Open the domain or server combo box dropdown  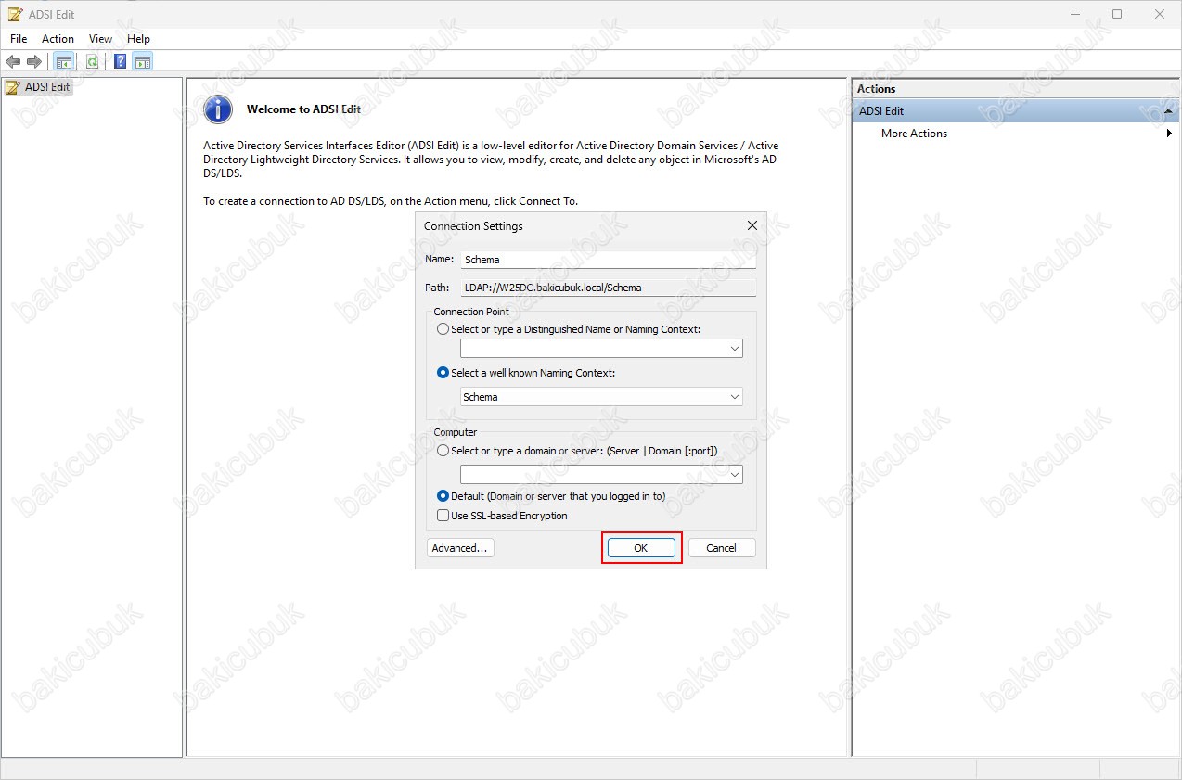pyautogui.click(x=734, y=475)
